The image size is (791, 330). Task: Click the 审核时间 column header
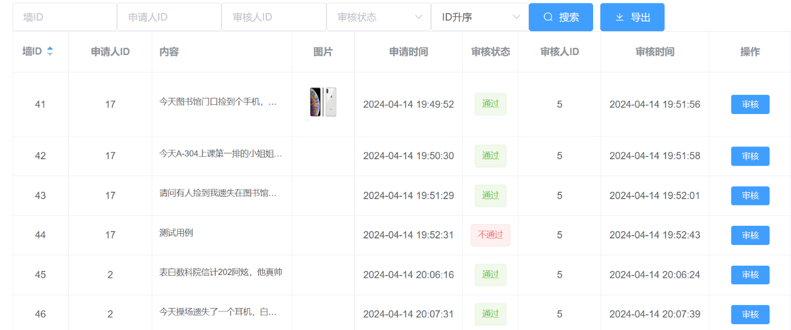(x=655, y=52)
